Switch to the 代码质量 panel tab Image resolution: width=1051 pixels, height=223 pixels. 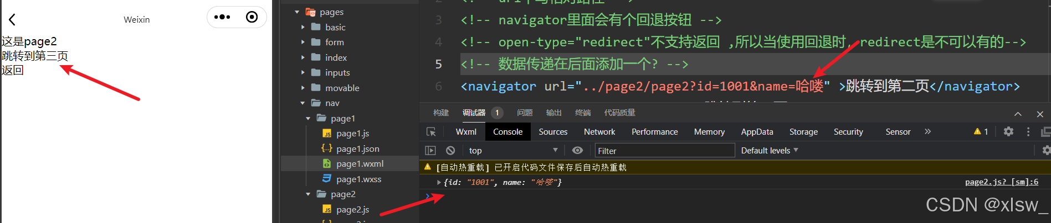619,113
